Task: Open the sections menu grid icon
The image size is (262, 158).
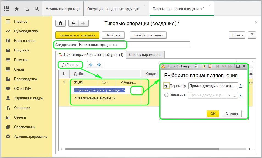Action: click(x=7, y=9)
